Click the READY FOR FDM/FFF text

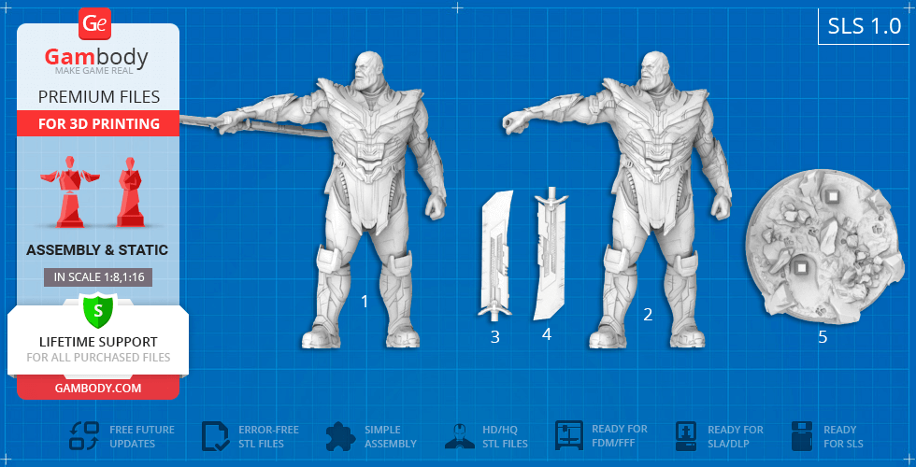[x=620, y=436]
